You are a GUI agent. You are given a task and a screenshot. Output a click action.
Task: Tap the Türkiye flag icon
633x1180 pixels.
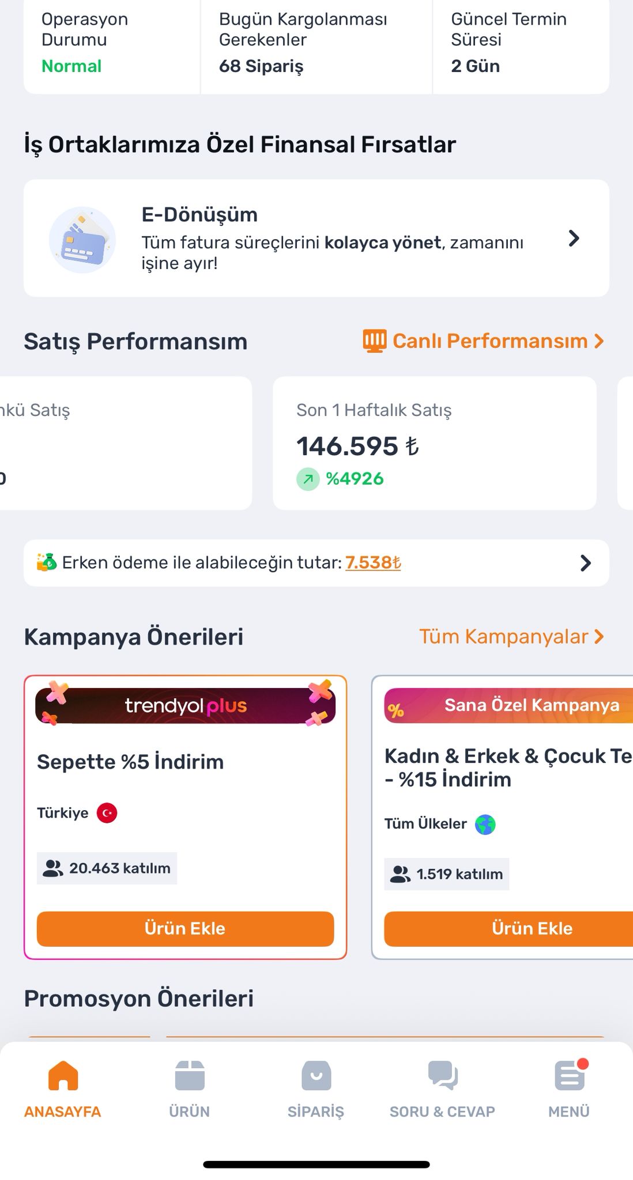click(x=107, y=813)
